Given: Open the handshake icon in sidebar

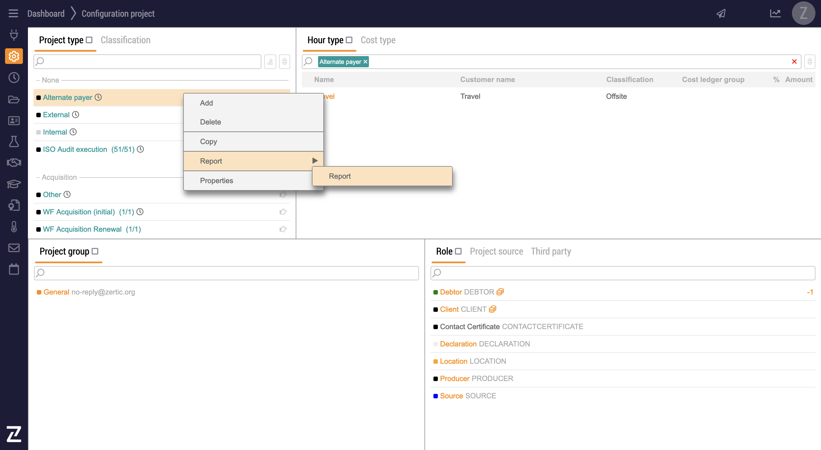Looking at the screenshot, I should (14, 162).
